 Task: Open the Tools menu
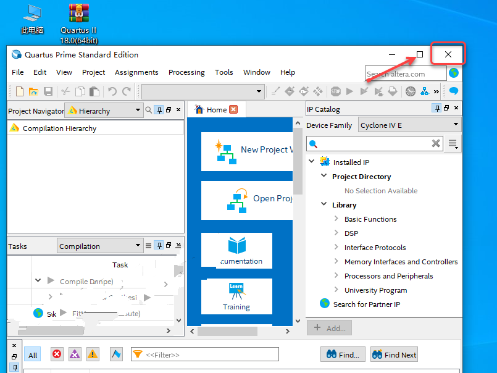(223, 72)
